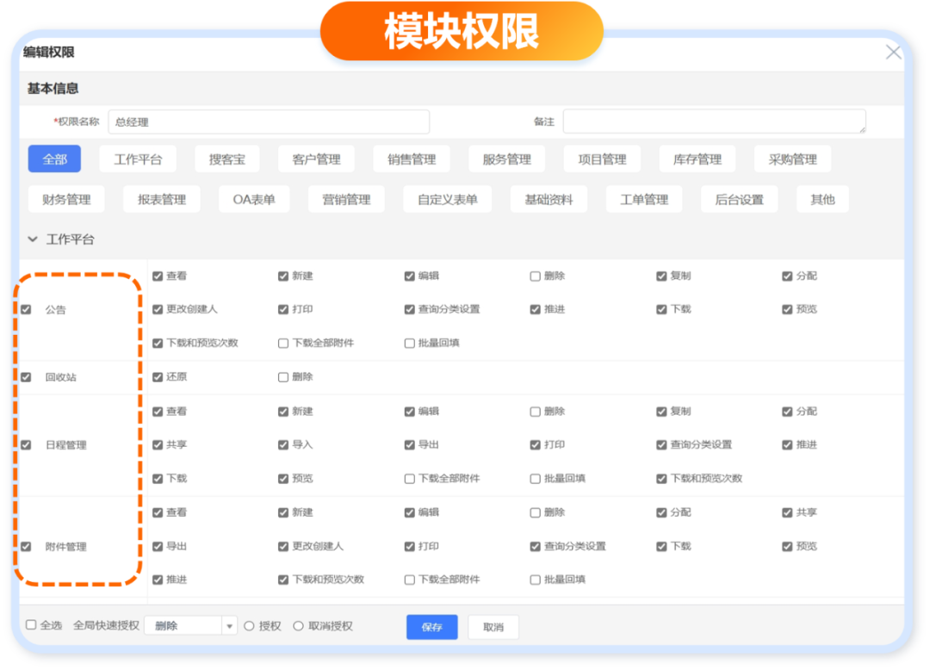Viewport: 930px width, 670px height.
Task: Click the 保存 button
Action: (431, 627)
